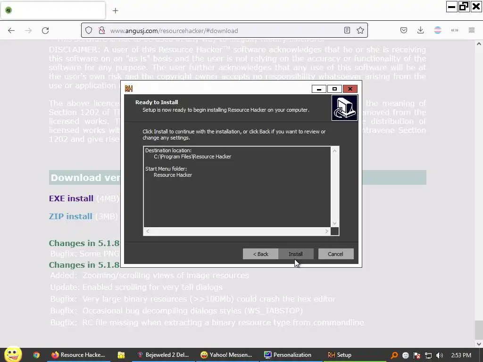Image resolution: width=483 pixels, height=362 pixels.
Task: Click the up arrow of the summary box scrollbar
Action: point(334,150)
